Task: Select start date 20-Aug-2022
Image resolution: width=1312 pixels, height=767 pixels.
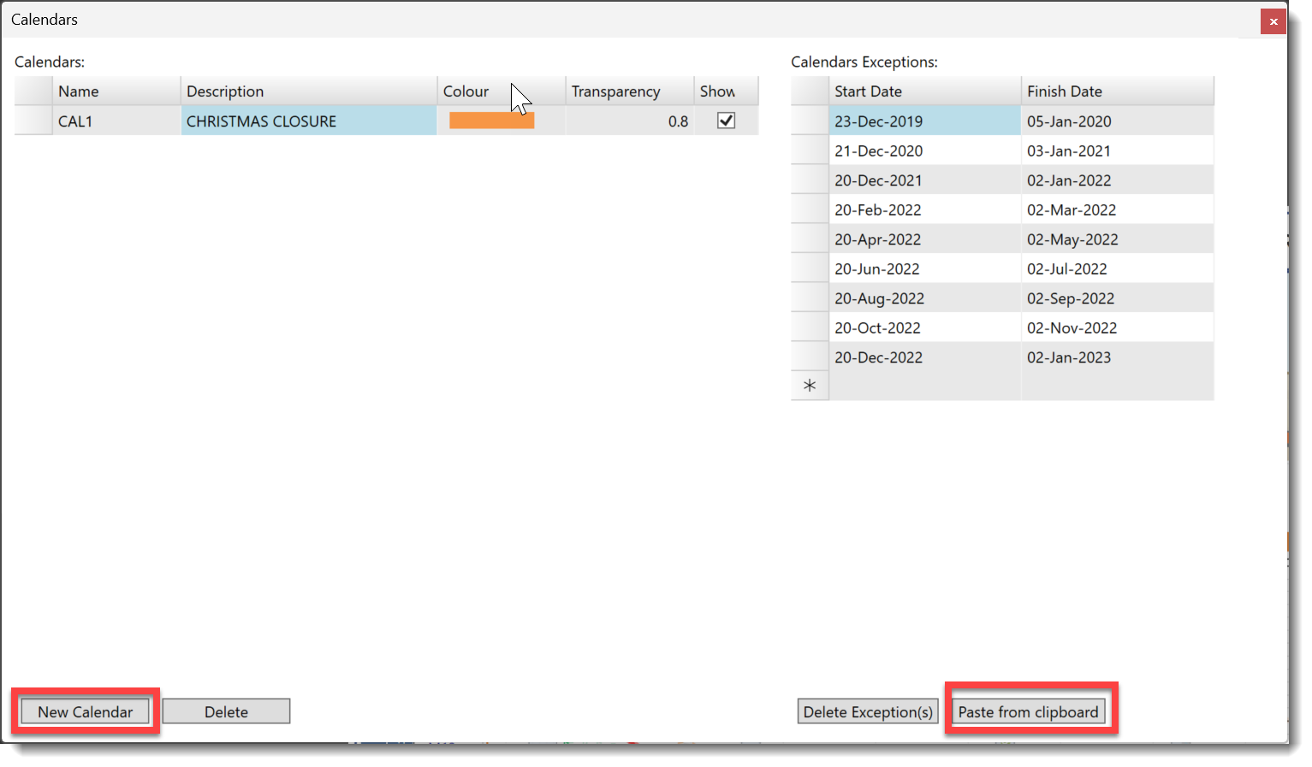Action: click(925, 298)
